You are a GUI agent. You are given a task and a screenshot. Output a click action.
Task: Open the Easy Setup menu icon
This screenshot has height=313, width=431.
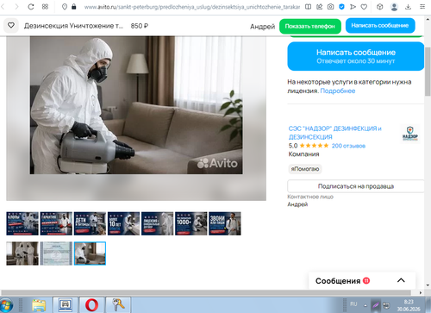(x=422, y=7)
